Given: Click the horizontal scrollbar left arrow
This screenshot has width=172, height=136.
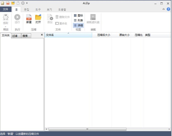Looking at the screenshot, I should 47,129.
